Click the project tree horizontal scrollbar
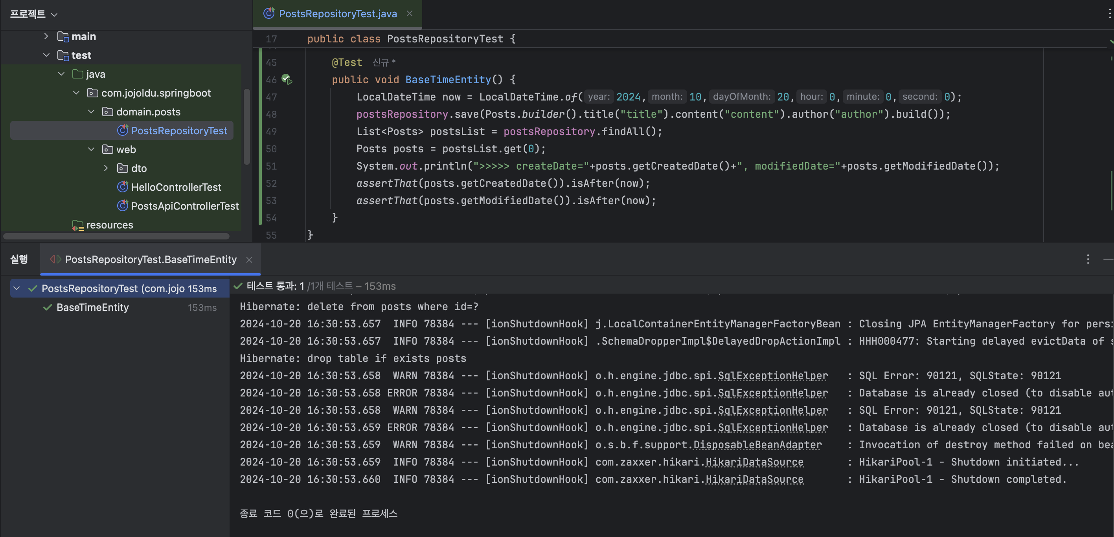1114x537 pixels. point(116,236)
